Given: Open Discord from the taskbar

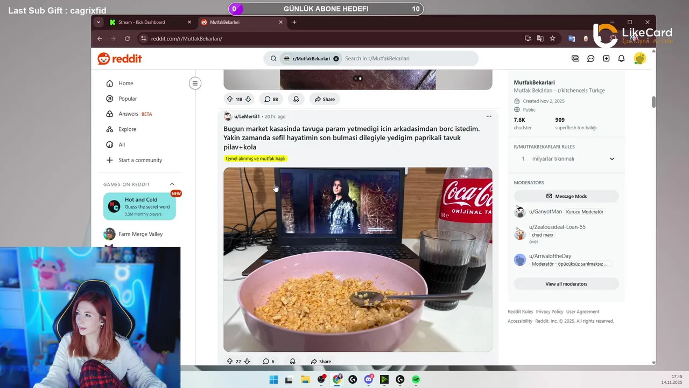Looking at the screenshot, I should [369, 379].
